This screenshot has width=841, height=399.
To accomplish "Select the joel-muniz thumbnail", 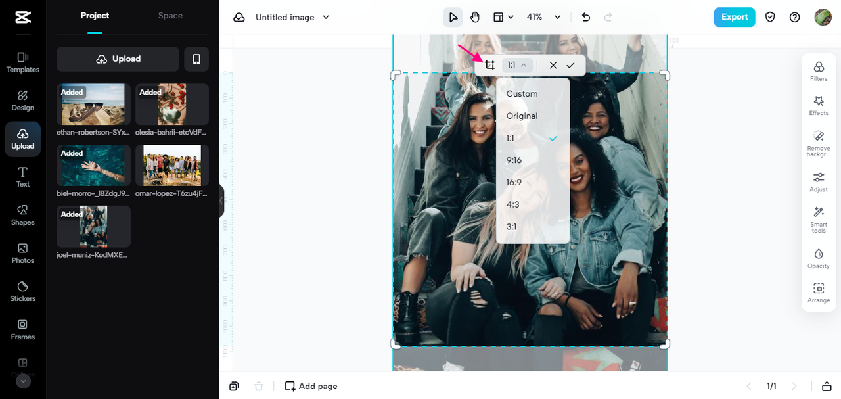I will coord(93,226).
